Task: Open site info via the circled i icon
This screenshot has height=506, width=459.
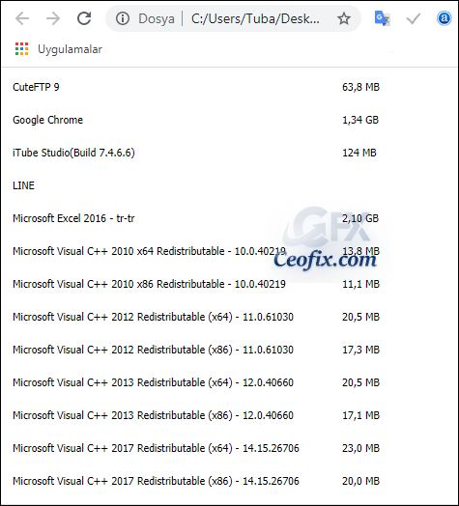Action: tap(123, 18)
